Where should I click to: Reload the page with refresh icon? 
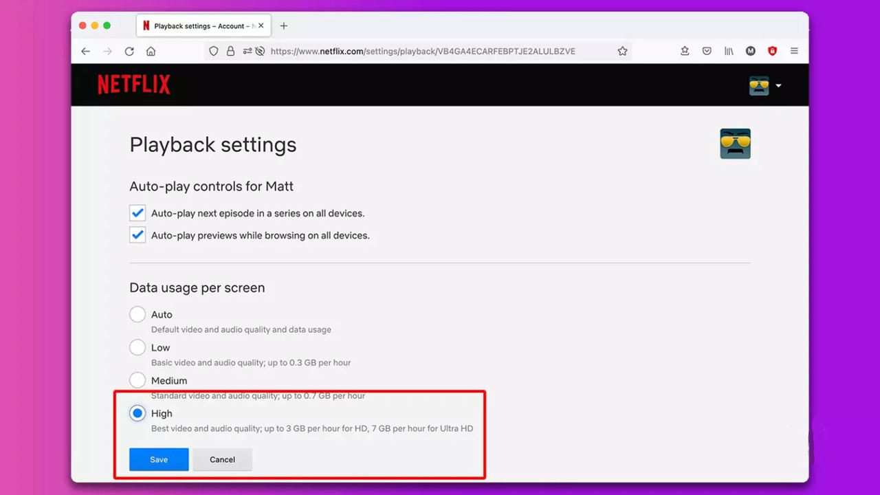coord(129,51)
